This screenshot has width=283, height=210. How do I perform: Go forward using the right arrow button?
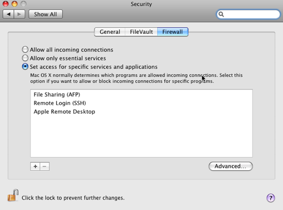(x=20, y=14)
